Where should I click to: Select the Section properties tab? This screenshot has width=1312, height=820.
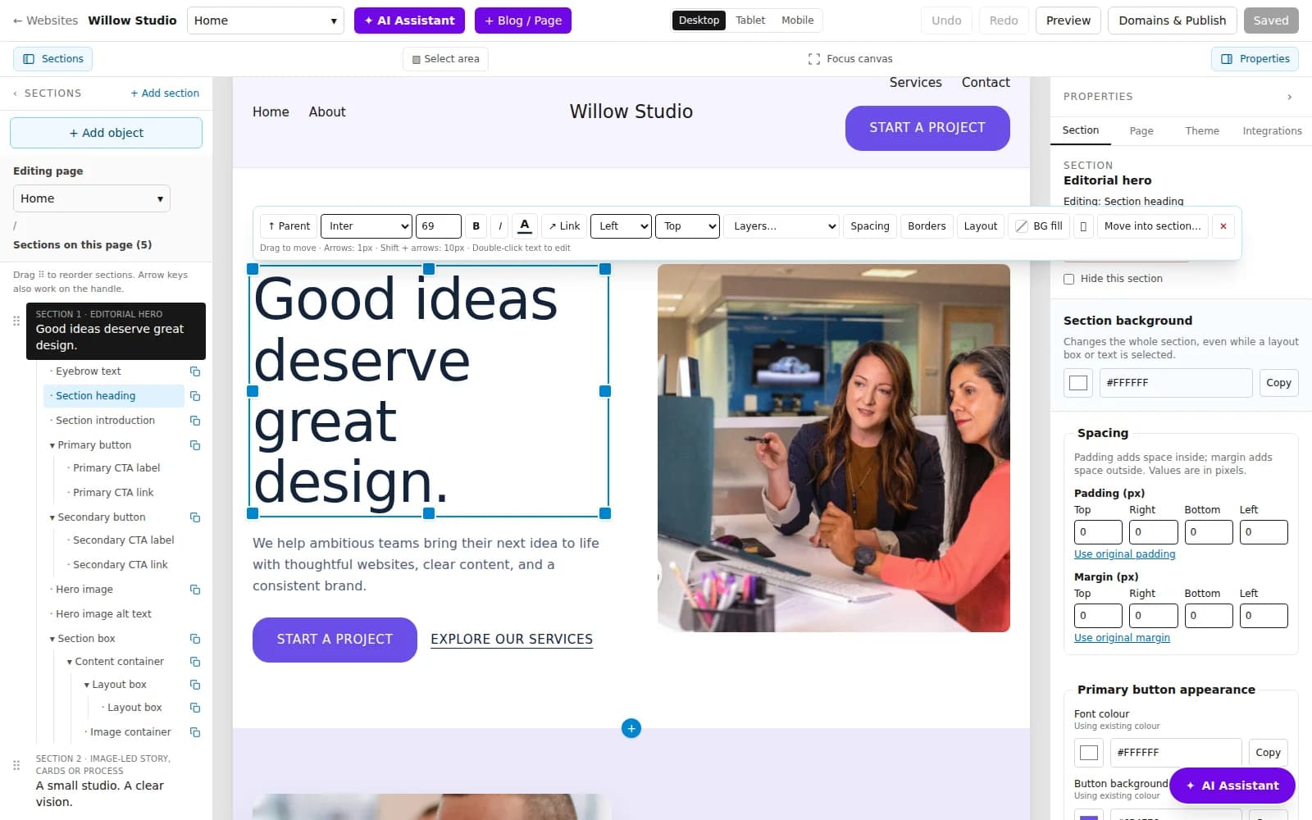(x=1081, y=130)
